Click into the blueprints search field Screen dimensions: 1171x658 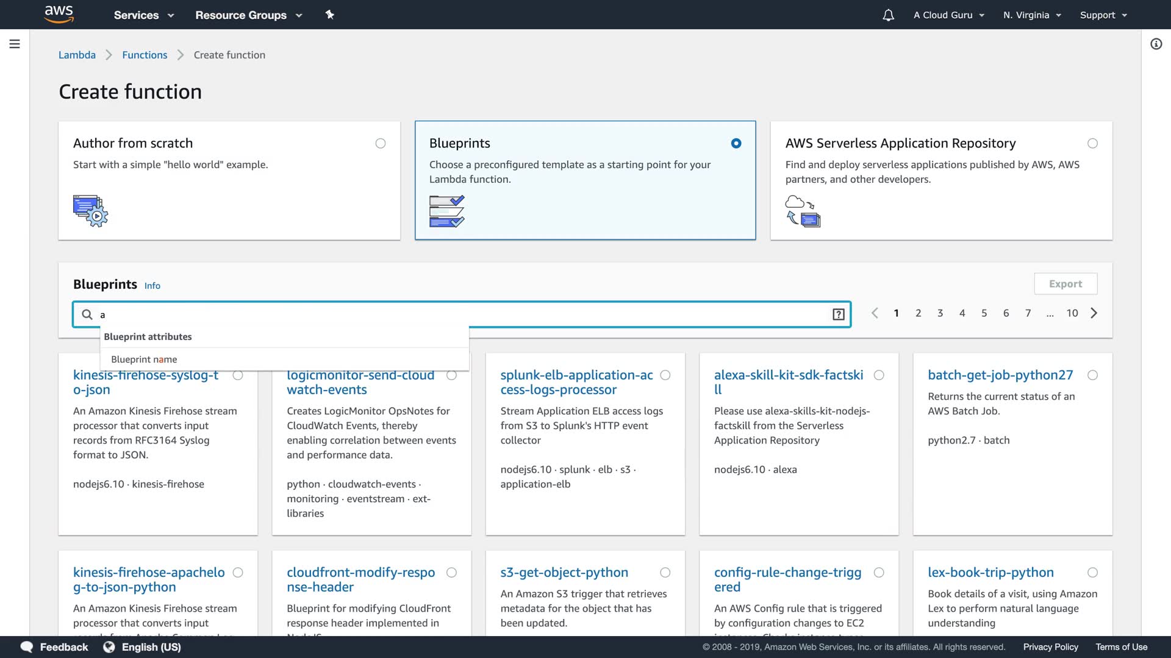[464, 314]
